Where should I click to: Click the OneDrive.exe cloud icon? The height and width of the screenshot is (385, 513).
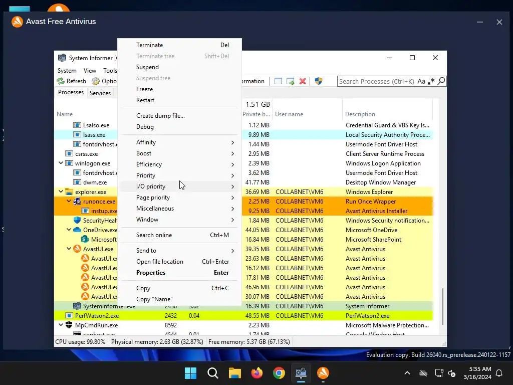coord(77,230)
